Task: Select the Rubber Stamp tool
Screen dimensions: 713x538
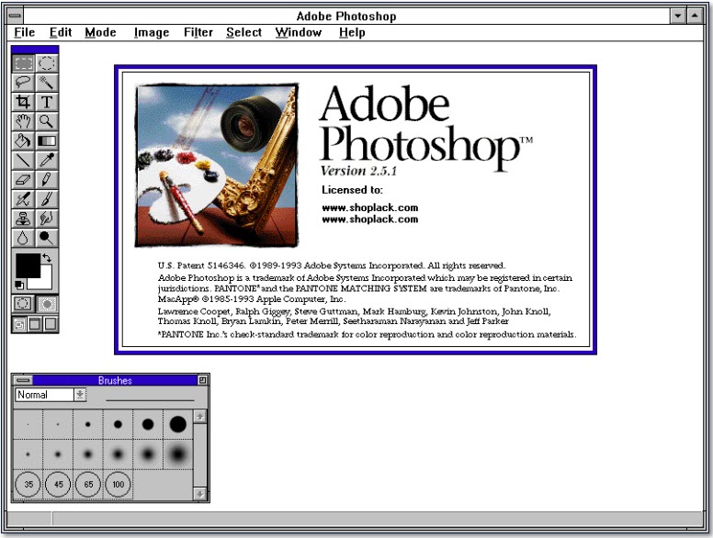Action: (24, 219)
